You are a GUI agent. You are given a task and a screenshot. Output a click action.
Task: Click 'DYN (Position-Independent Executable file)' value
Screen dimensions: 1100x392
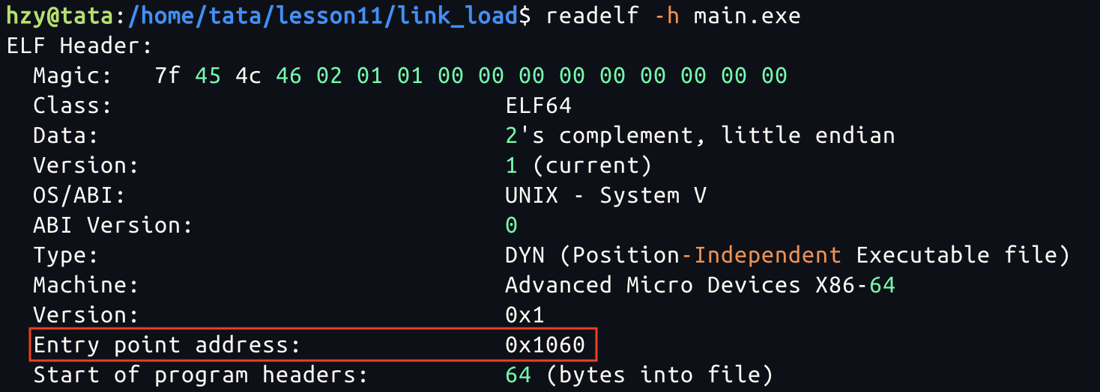(788, 255)
